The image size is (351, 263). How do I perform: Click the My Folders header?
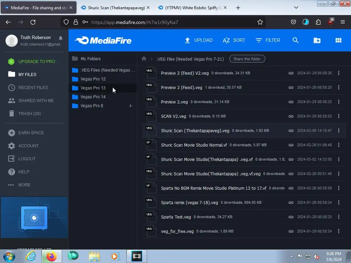(x=86, y=59)
